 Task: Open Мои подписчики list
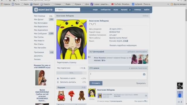point(64,68)
